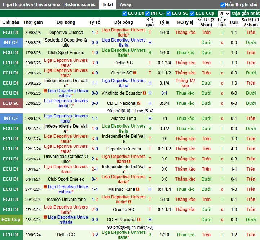Click the 90 phút[0-0],11 mét[1-3] note
The width and height of the screenshot is (260, 240).
130,227
